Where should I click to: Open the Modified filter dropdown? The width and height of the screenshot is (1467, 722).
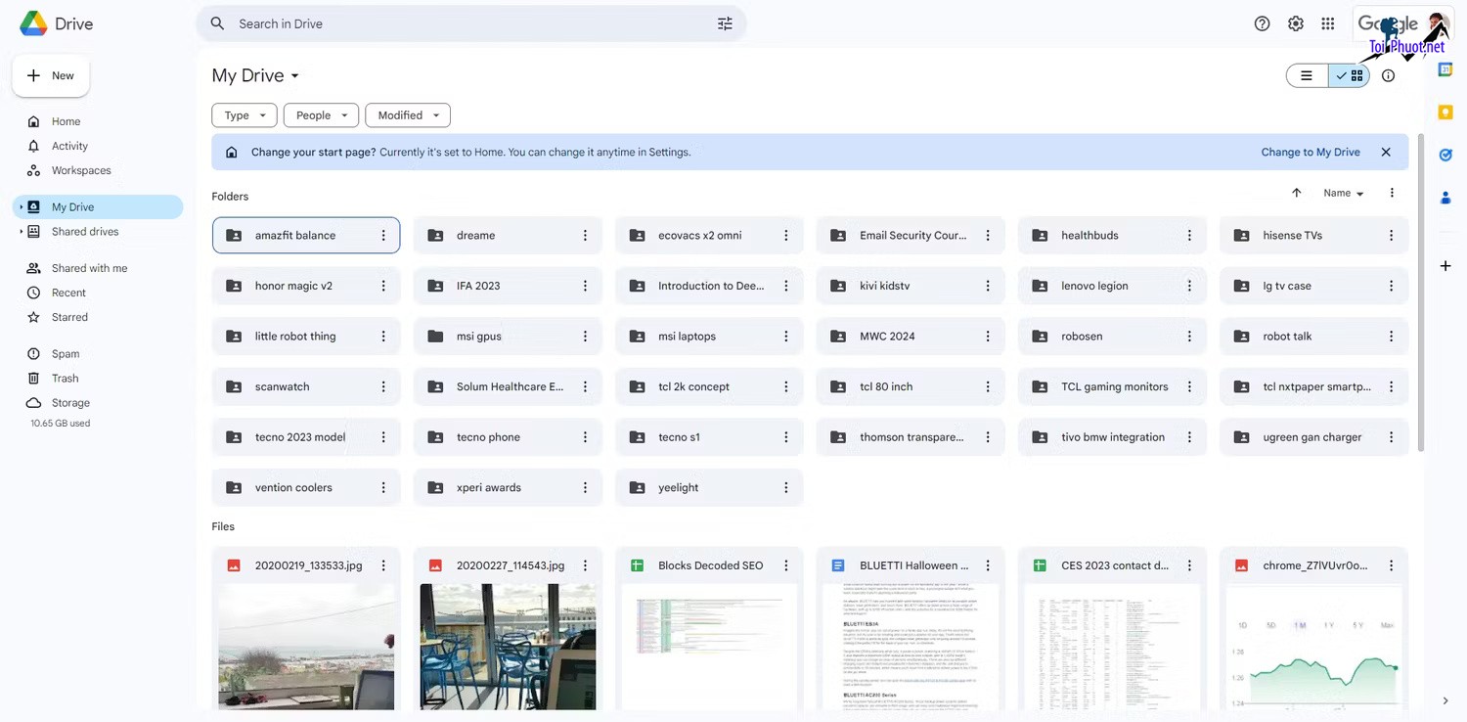(x=408, y=115)
